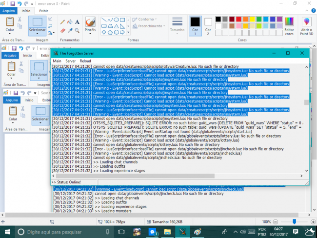
Task: Select the Eraser tool
Action: point(63,31)
